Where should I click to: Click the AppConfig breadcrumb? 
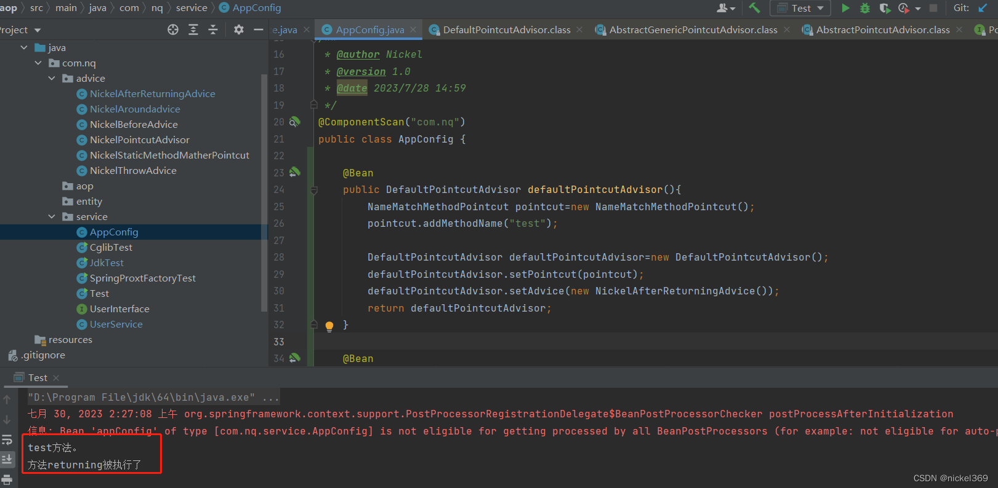click(x=250, y=8)
